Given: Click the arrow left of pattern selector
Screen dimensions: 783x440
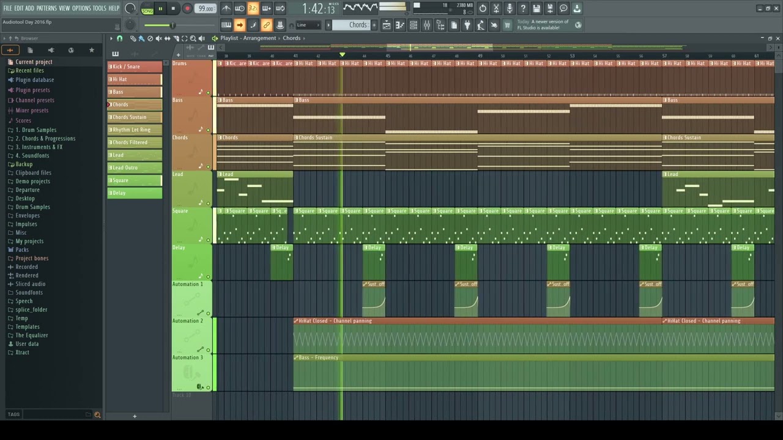Looking at the screenshot, I should (328, 25).
